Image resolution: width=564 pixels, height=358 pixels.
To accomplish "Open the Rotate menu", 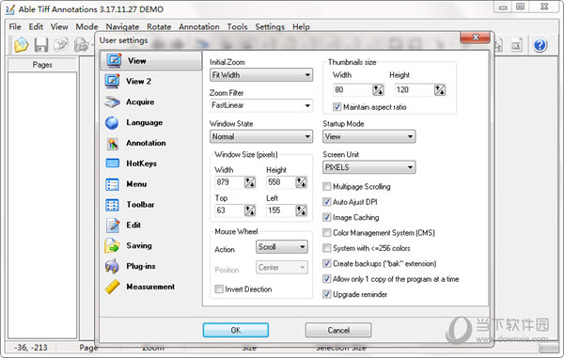I will pyautogui.click(x=159, y=26).
